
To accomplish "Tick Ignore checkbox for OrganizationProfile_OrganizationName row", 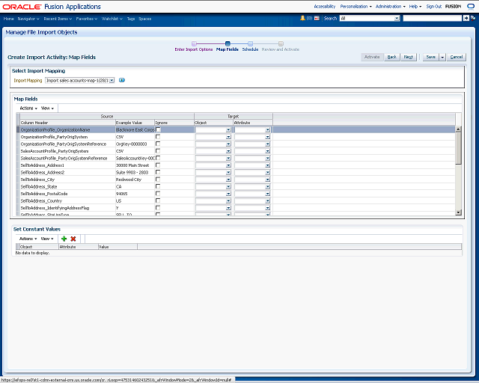I will (x=158, y=129).
